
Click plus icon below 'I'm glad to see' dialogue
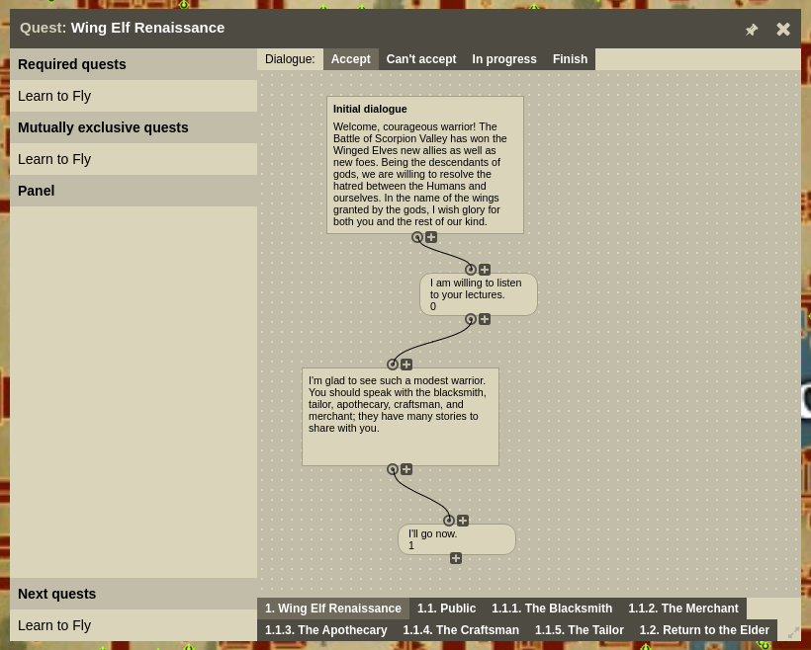(406, 469)
